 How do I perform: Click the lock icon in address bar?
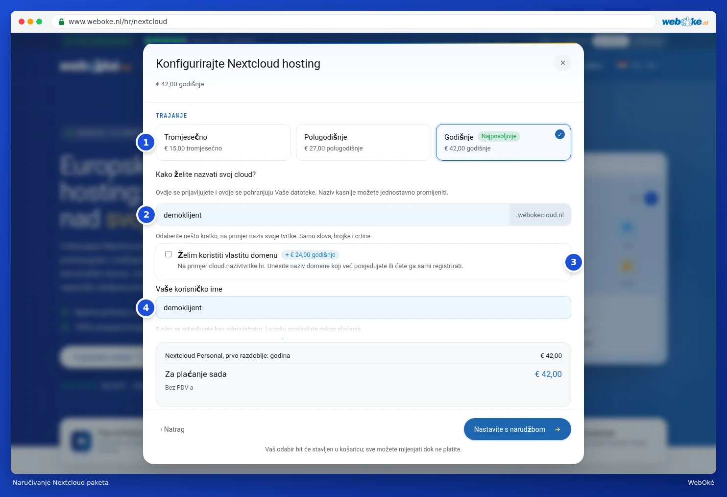(62, 22)
